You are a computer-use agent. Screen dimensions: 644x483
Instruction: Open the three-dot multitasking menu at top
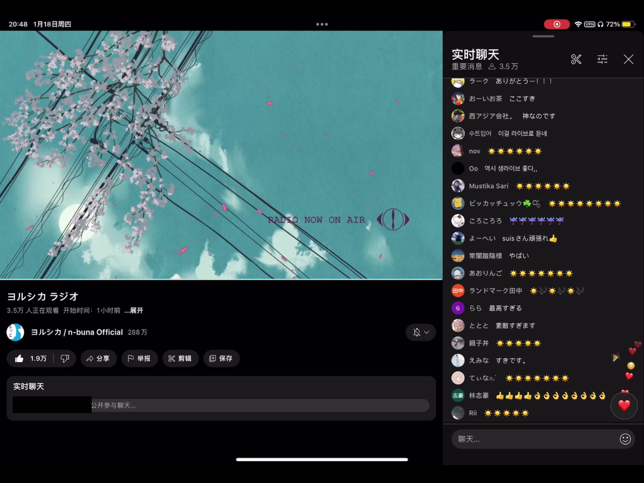click(x=322, y=24)
